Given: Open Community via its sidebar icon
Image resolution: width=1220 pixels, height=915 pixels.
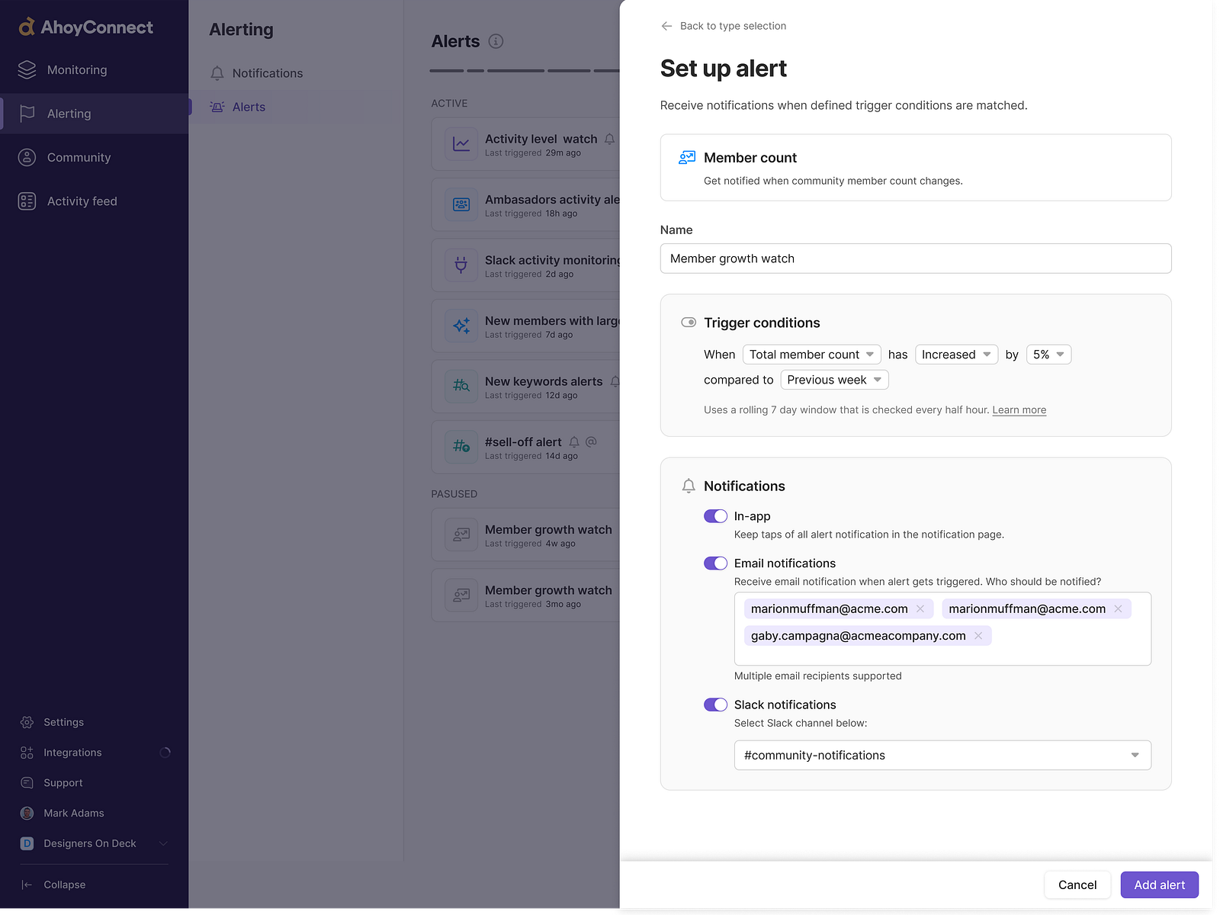Looking at the screenshot, I should (27, 157).
